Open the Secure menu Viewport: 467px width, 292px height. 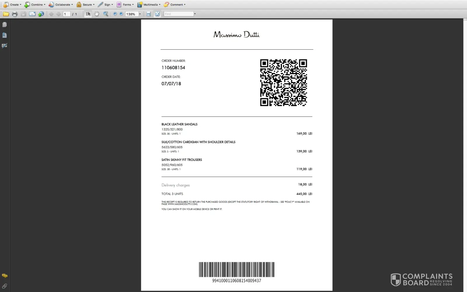(x=85, y=5)
